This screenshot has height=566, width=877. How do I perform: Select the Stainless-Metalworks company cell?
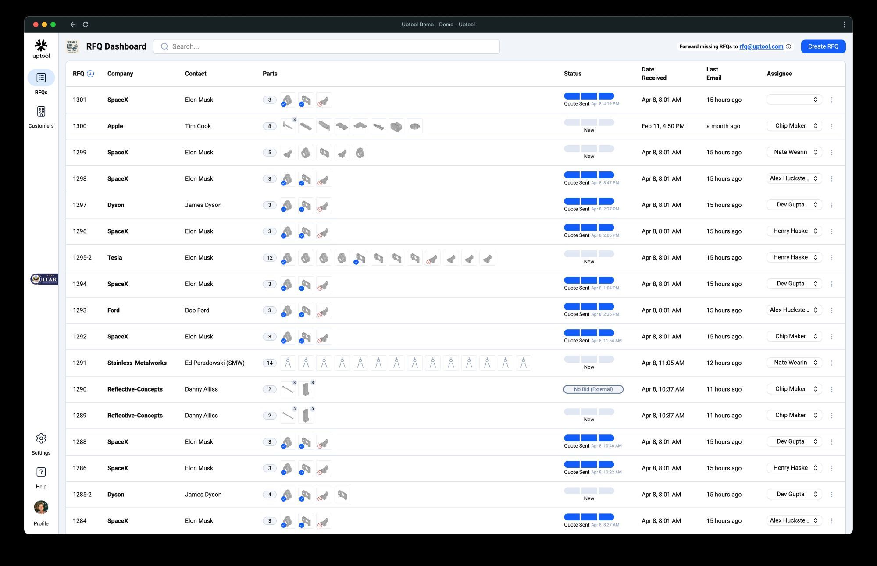(x=137, y=363)
